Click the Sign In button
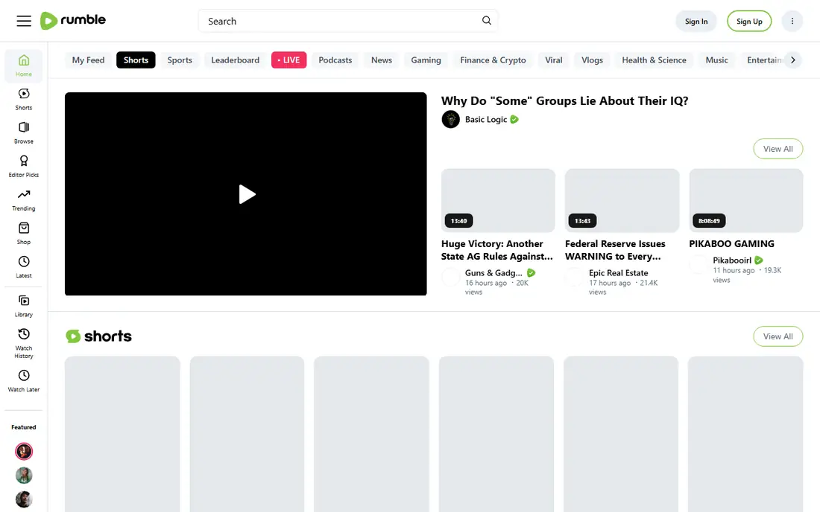Screen dimensions: 820x512 pyautogui.click(x=696, y=22)
